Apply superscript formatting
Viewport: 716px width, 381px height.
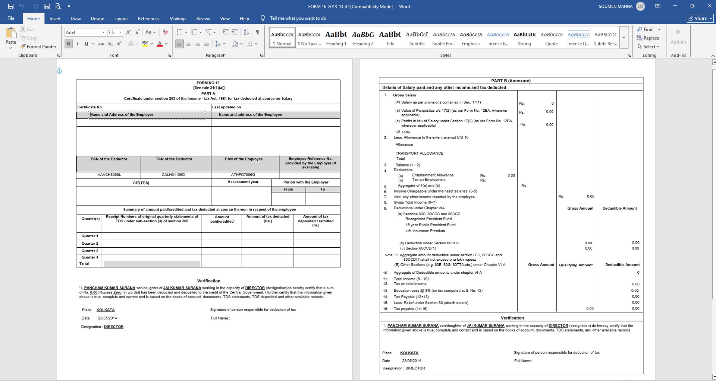(x=119, y=44)
